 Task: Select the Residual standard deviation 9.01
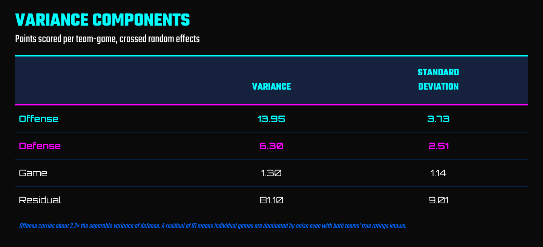coord(438,200)
